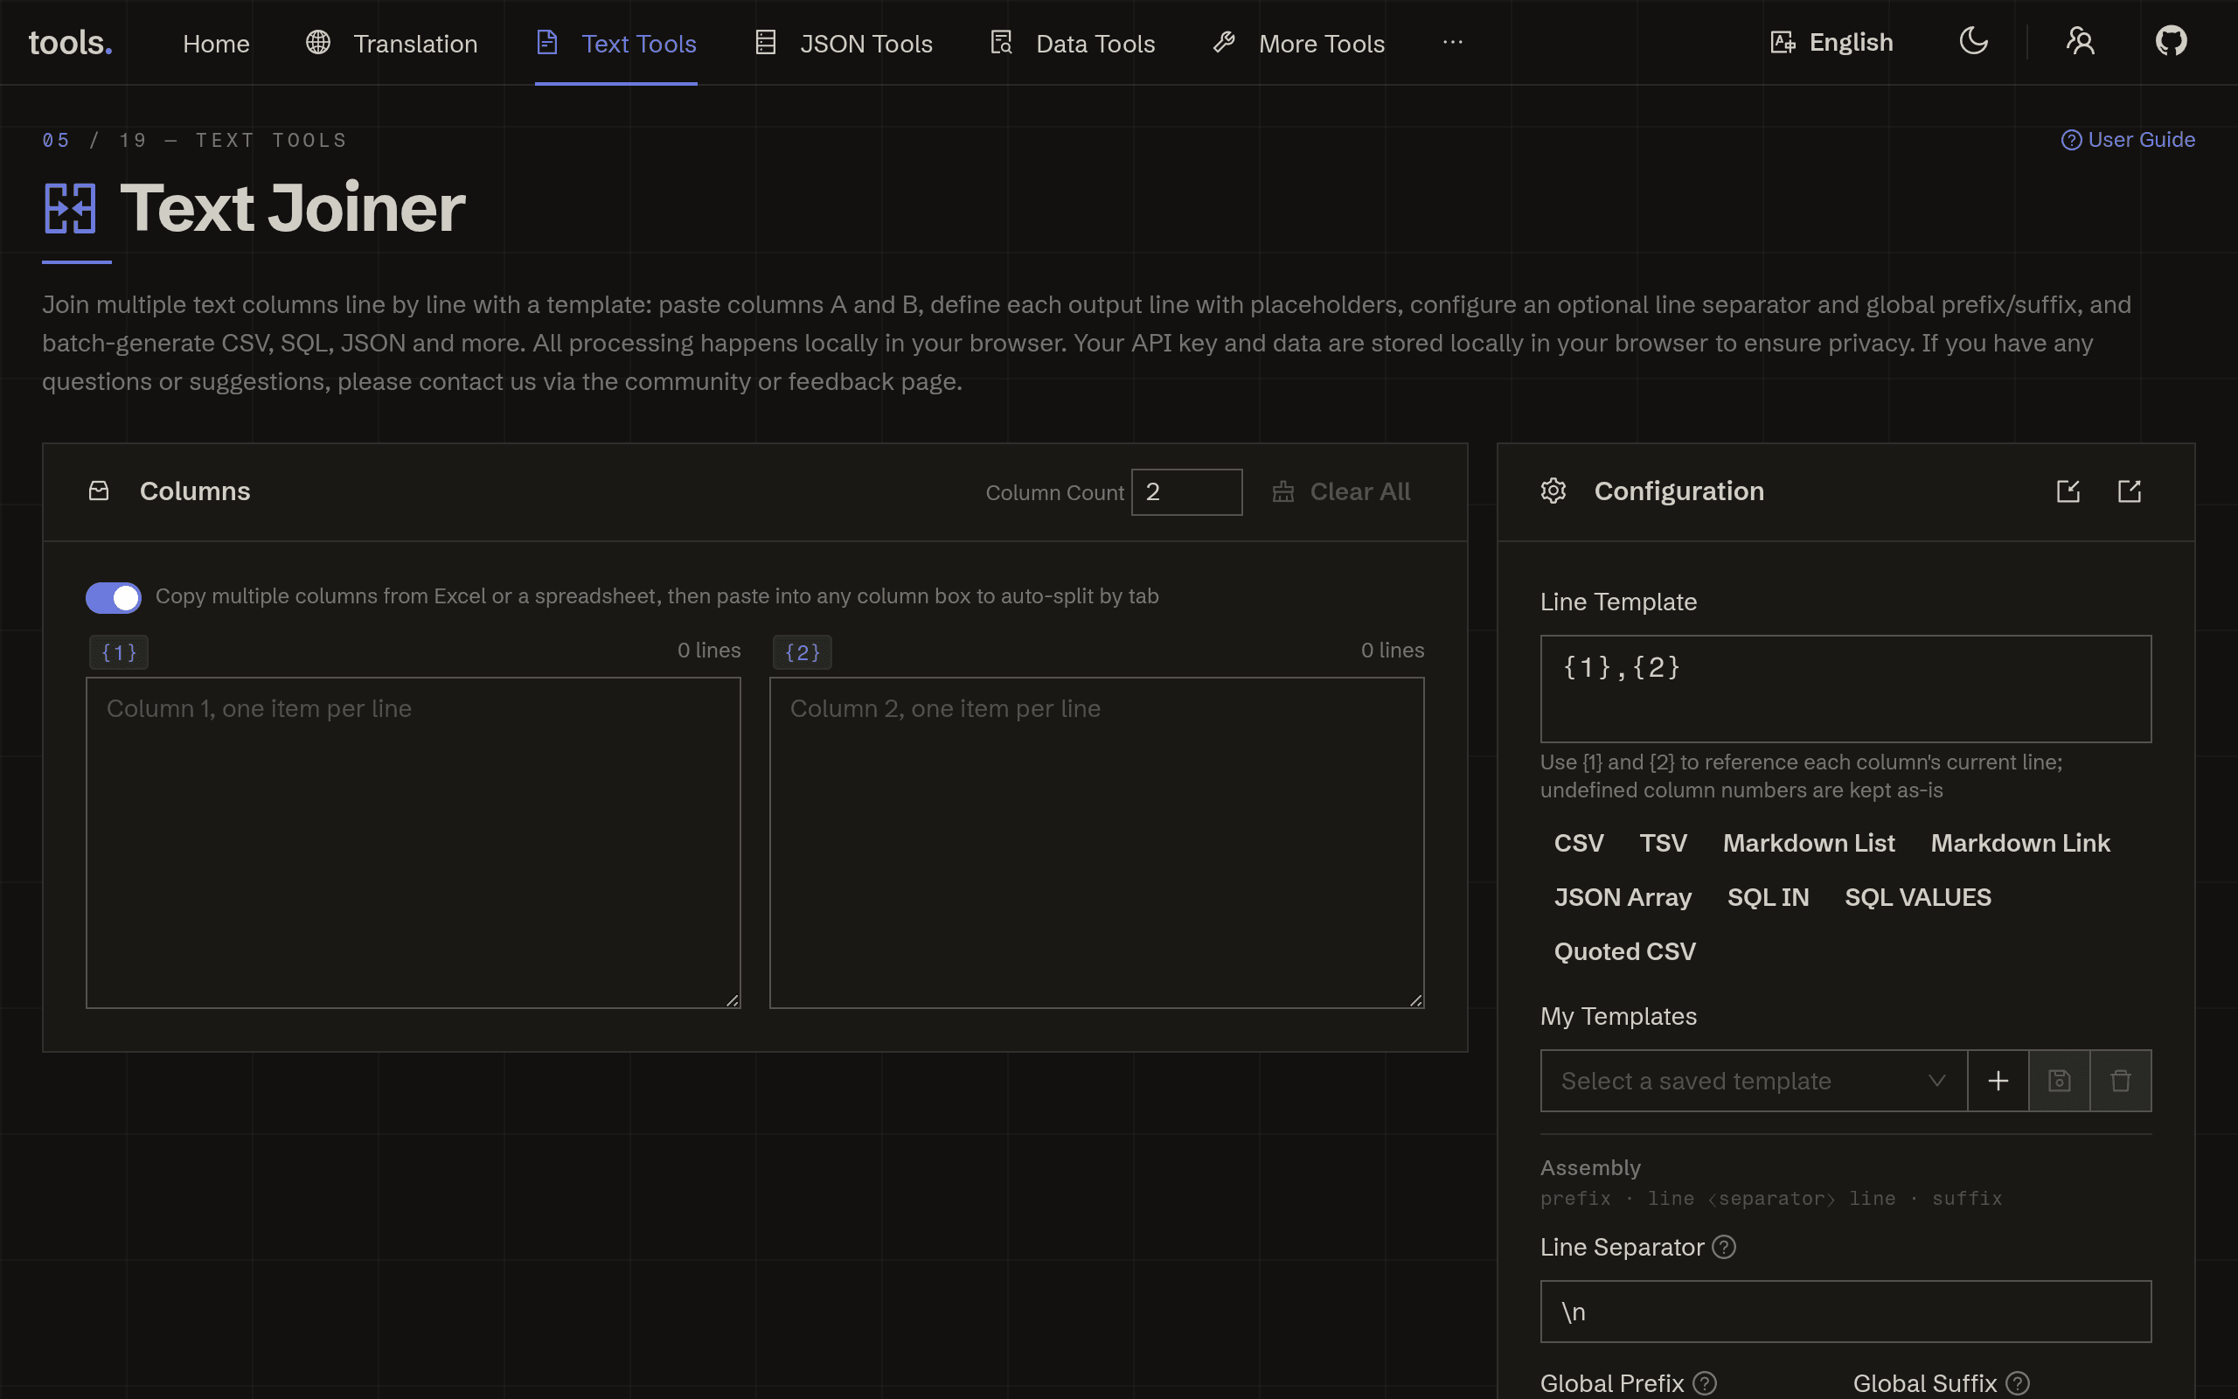This screenshot has width=2238, height=1399.
Task: Go to the Home menu item
Action: (x=217, y=44)
